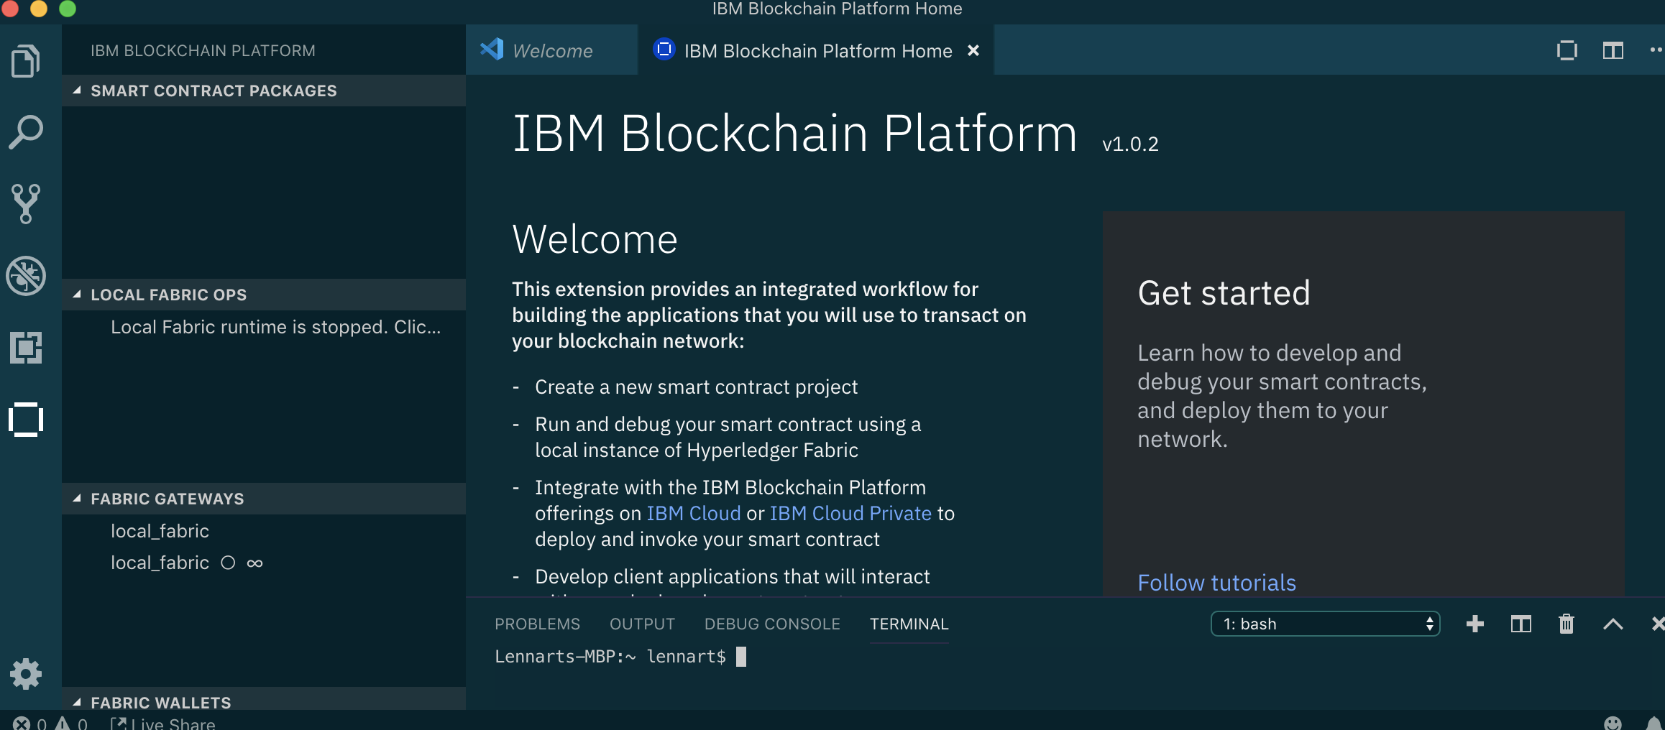
Task: Click the circle icon beside local_fabric
Action: point(228,563)
